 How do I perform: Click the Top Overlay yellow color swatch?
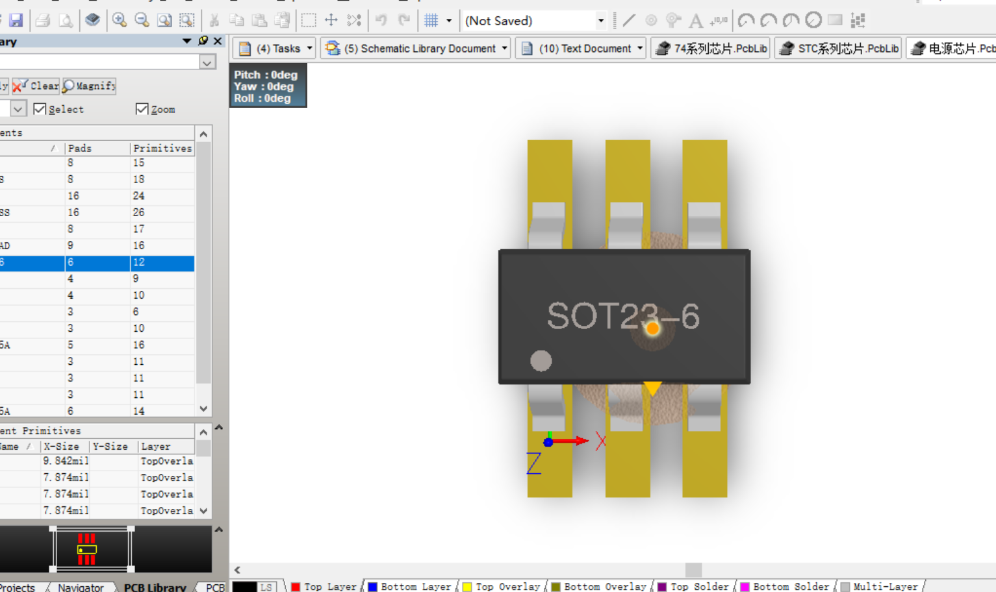point(467,587)
